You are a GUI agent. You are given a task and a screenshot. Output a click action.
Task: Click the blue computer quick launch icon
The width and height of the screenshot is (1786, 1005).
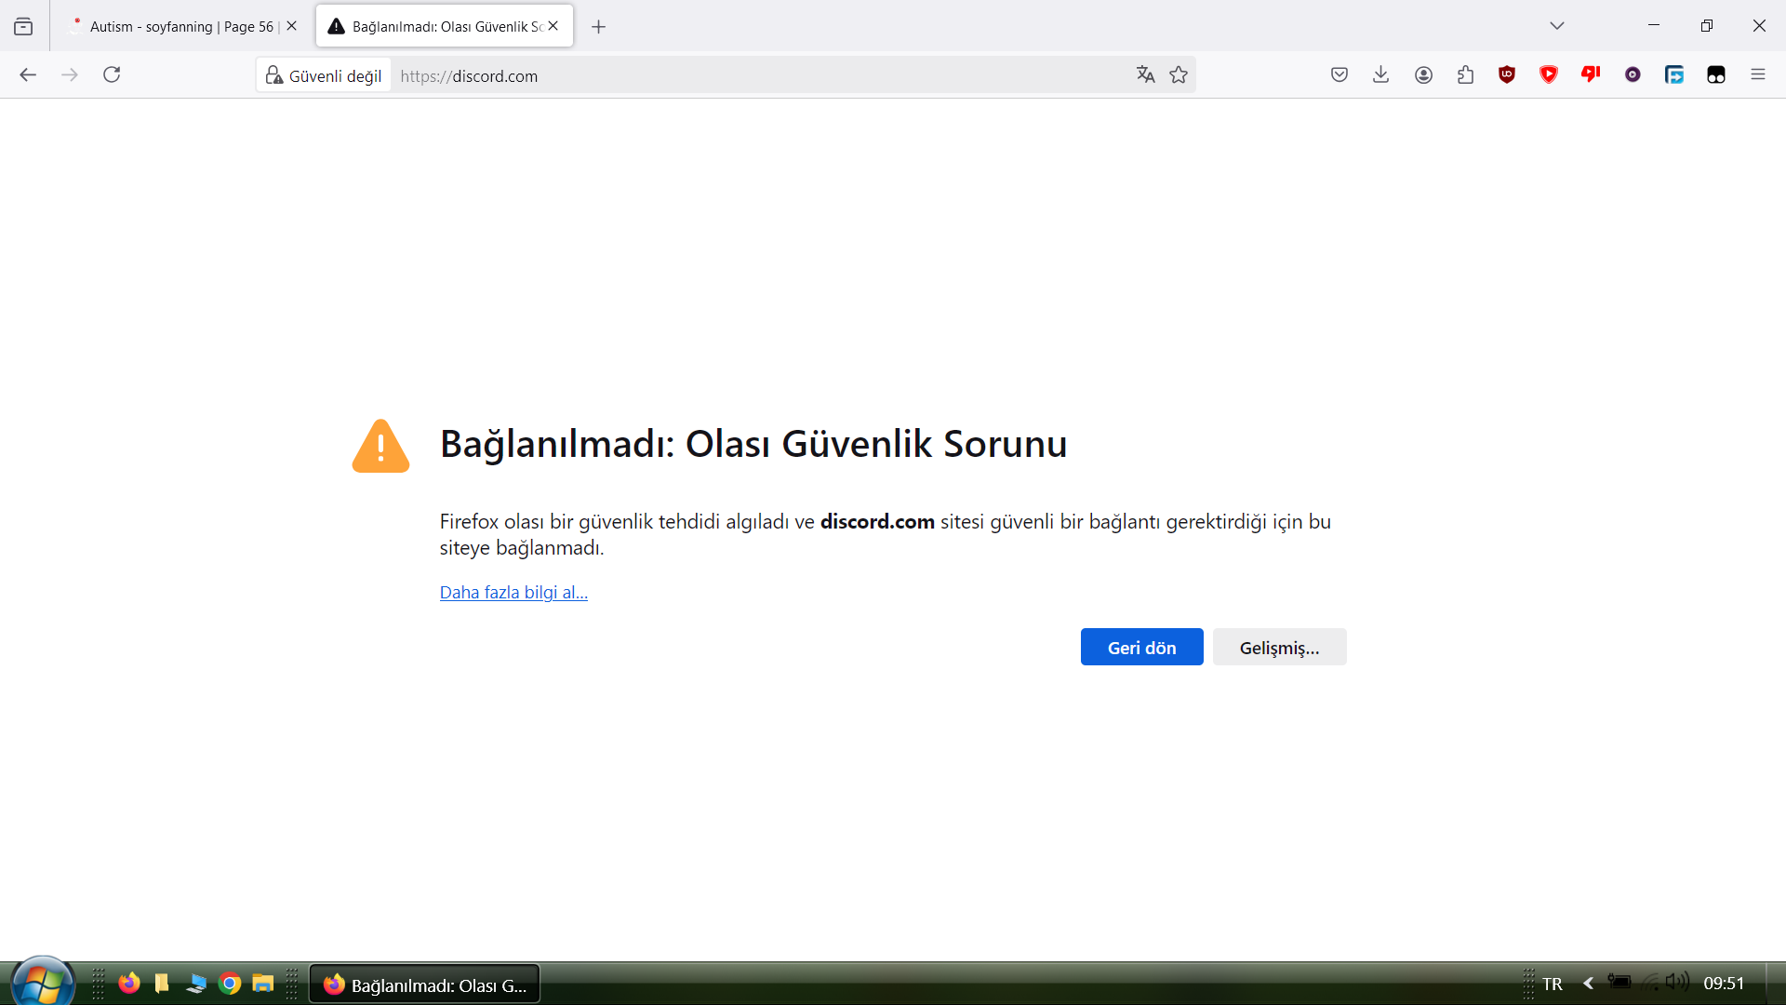tap(196, 984)
